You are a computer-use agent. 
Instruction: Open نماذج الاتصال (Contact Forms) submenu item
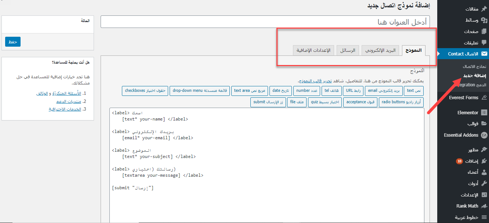(474, 66)
